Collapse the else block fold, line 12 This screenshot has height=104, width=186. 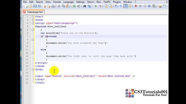33,53
